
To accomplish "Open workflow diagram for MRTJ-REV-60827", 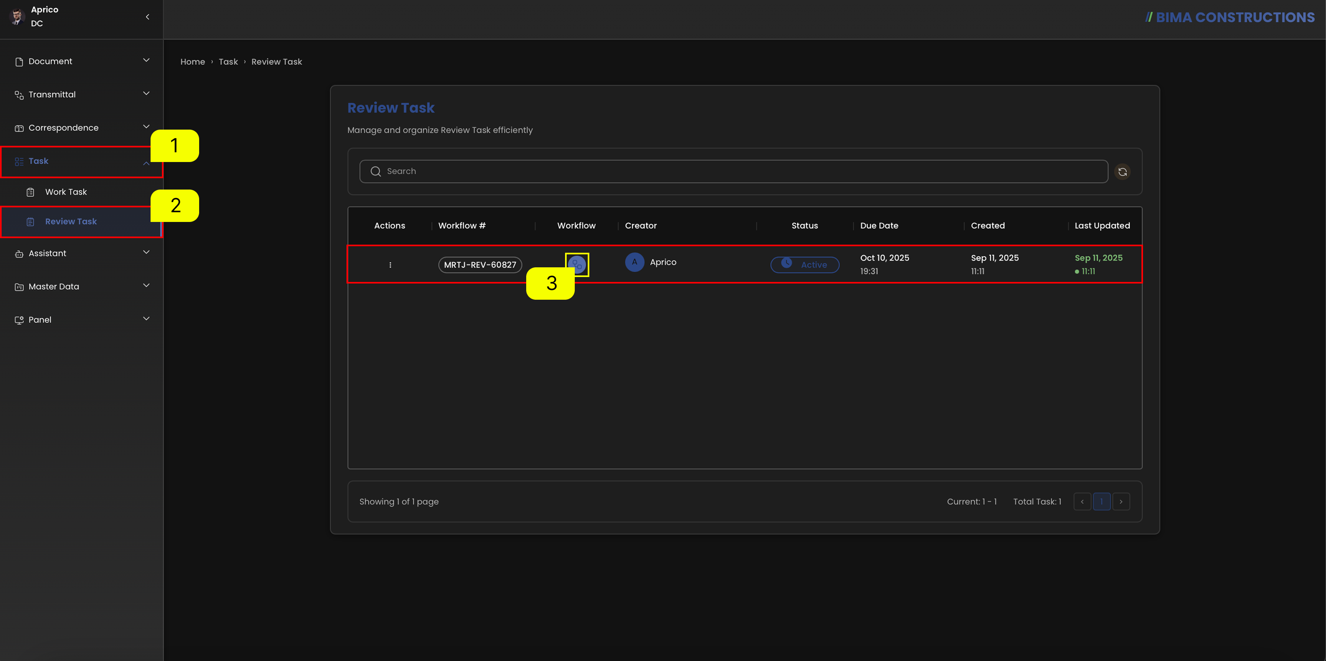I will 576,265.
